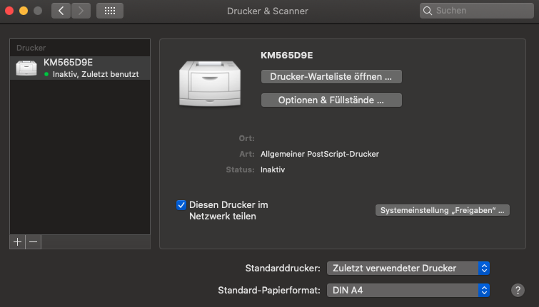
Task: Click the back navigation arrow
Action: 61,11
